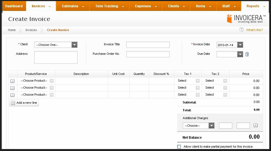Click into the Address text area
Image resolution: width=271 pixels, height=151 pixels.
click(x=56, y=58)
